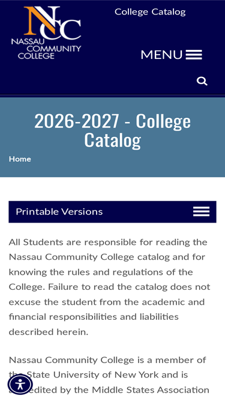Viewport: 225px width, 401px height.
Task: Tap the hamburger icon beside MENU
Action: tap(194, 55)
